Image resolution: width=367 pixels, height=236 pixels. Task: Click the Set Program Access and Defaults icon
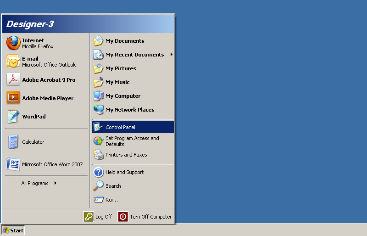(98, 141)
